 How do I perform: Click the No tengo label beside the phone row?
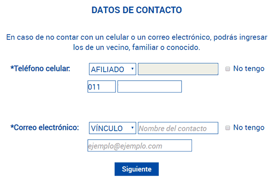pyautogui.click(x=249, y=68)
